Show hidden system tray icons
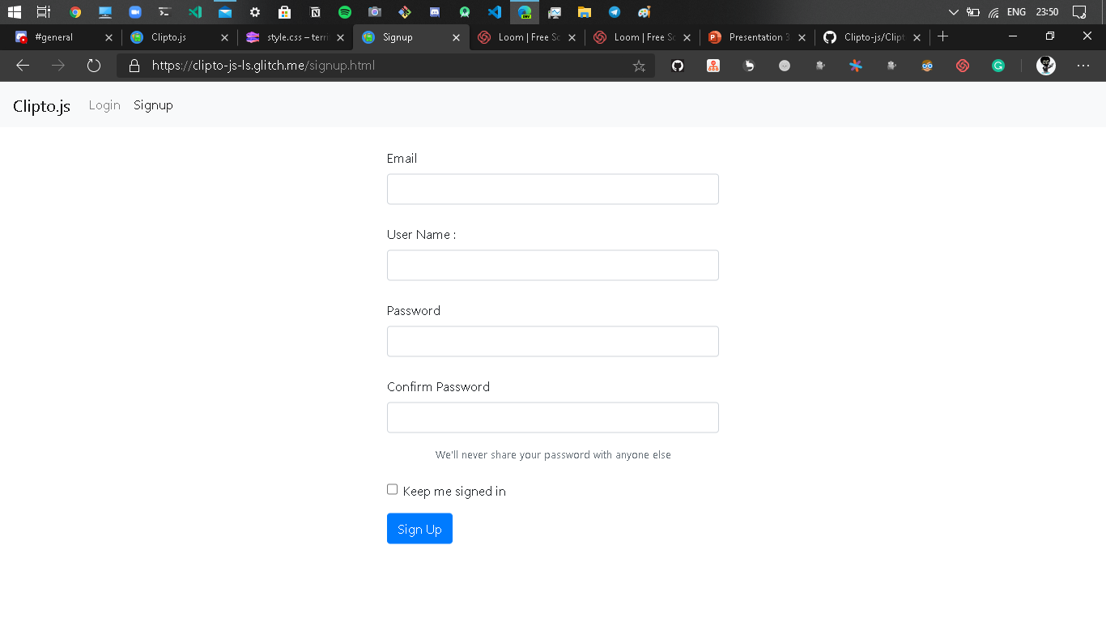The image size is (1106, 622). tap(953, 12)
